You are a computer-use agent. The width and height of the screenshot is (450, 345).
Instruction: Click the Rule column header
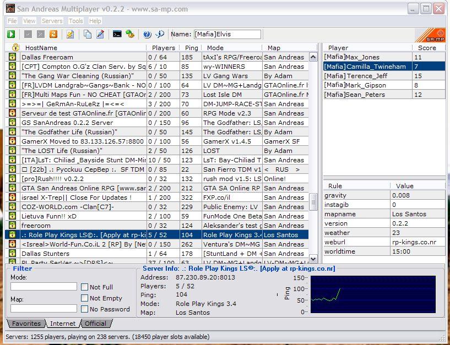tap(357, 186)
